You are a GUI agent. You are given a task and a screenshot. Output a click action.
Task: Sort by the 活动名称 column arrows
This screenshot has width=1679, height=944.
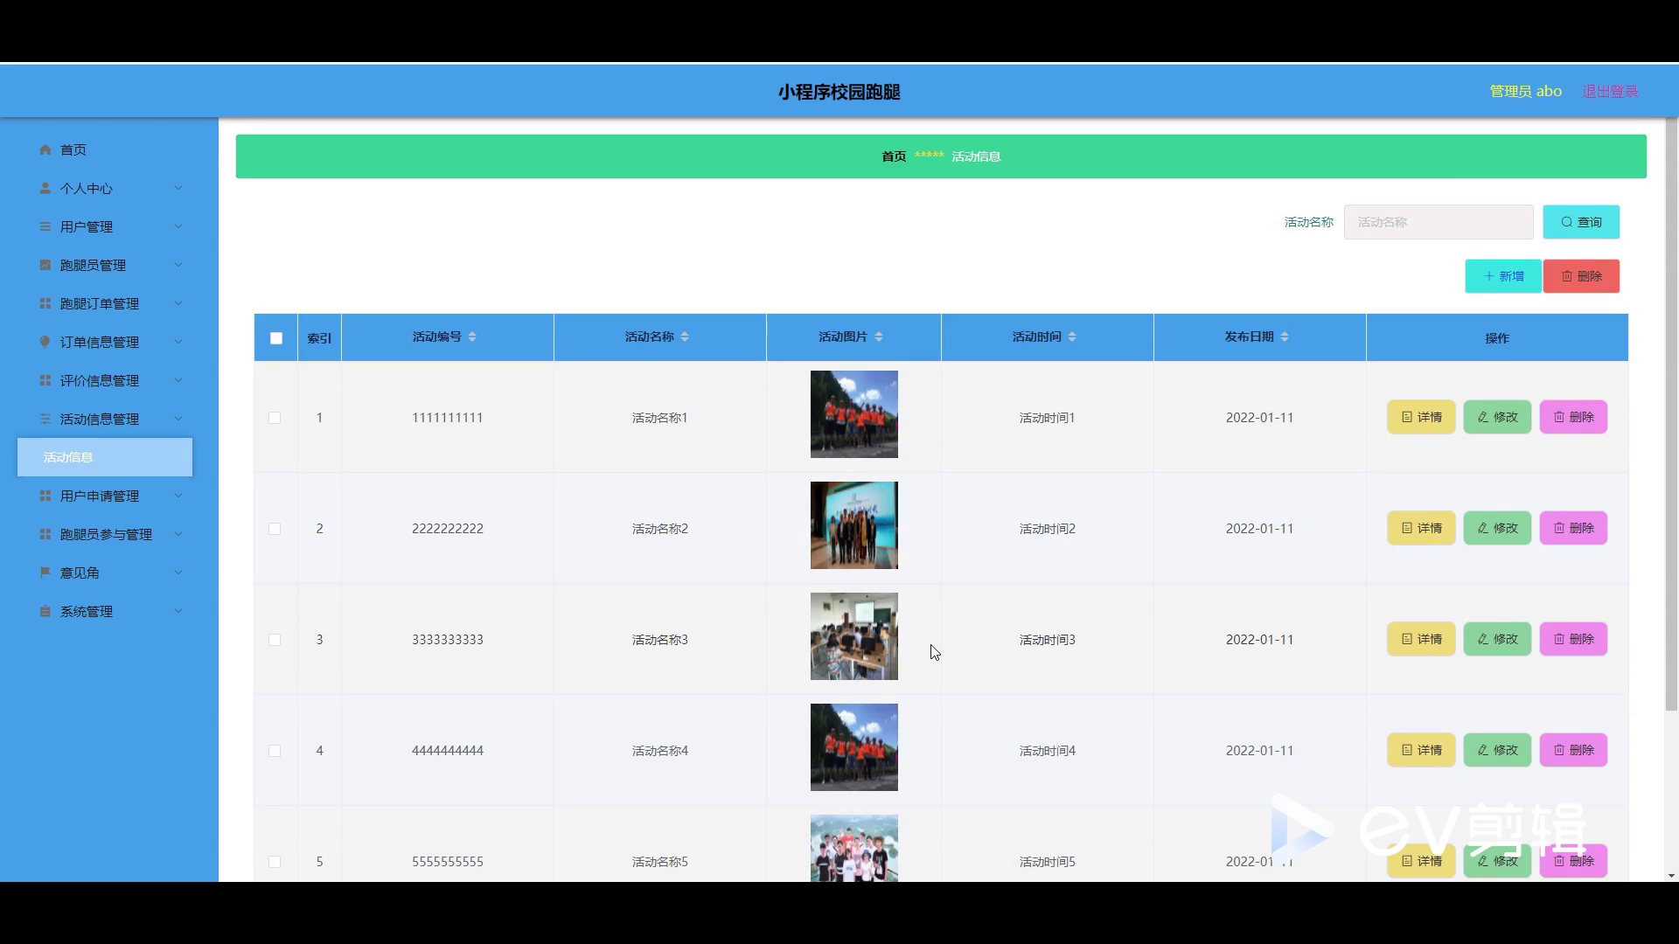[x=685, y=337]
